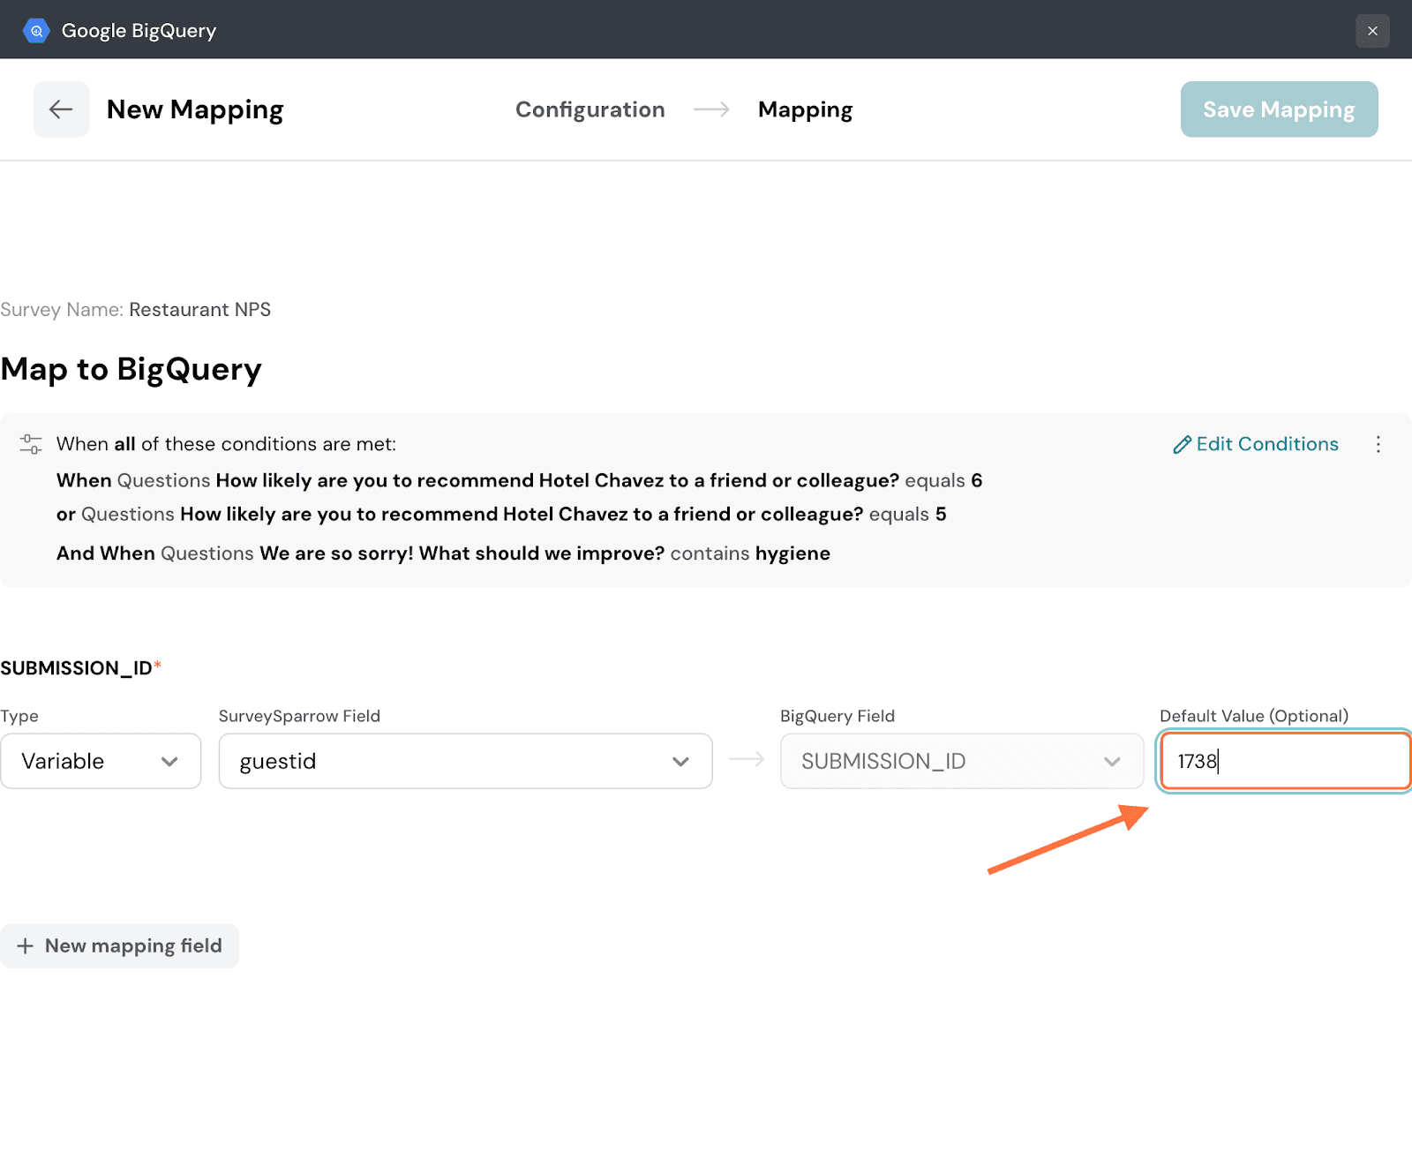Viewport: 1412px width, 1152px height.
Task: Open the BigQuery Field SUBMISSION_ID dropdown
Action: pos(961,761)
